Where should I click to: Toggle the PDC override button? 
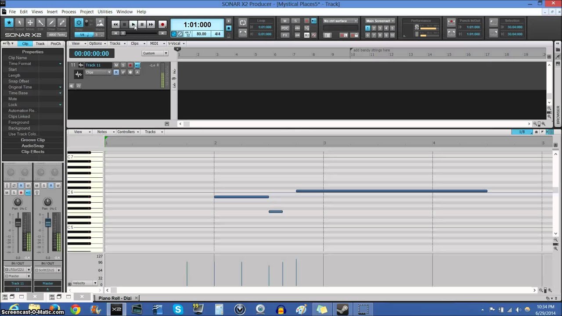285,28
